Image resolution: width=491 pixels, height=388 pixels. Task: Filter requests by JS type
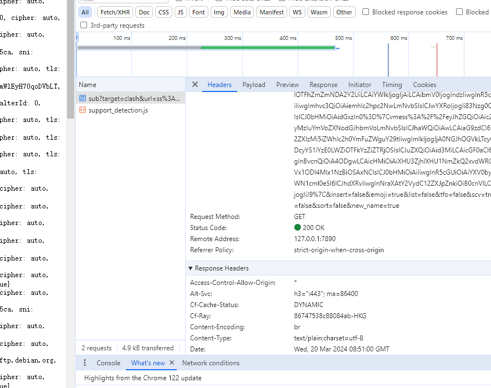180,12
